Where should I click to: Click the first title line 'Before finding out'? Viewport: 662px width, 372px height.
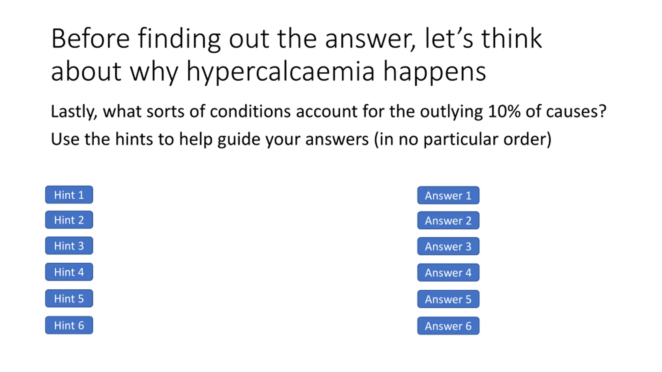click(160, 39)
